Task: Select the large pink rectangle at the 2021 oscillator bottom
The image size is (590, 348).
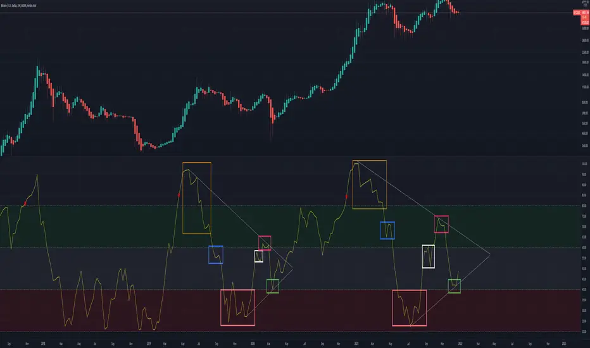Action: click(410, 308)
